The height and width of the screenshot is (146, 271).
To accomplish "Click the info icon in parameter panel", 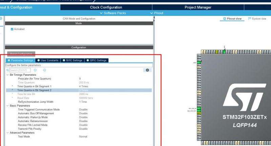I will pyautogui.click(x=147, y=70).
